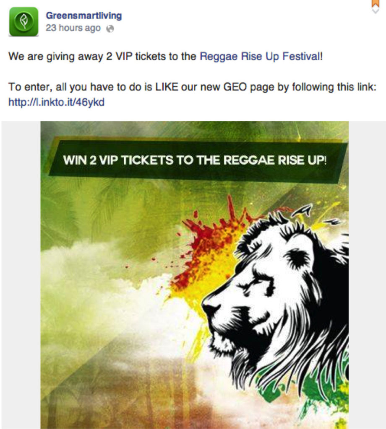The width and height of the screenshot is (386, 429).
Task: Open the Greensmartliving page name link
Action: coord(83,16)
